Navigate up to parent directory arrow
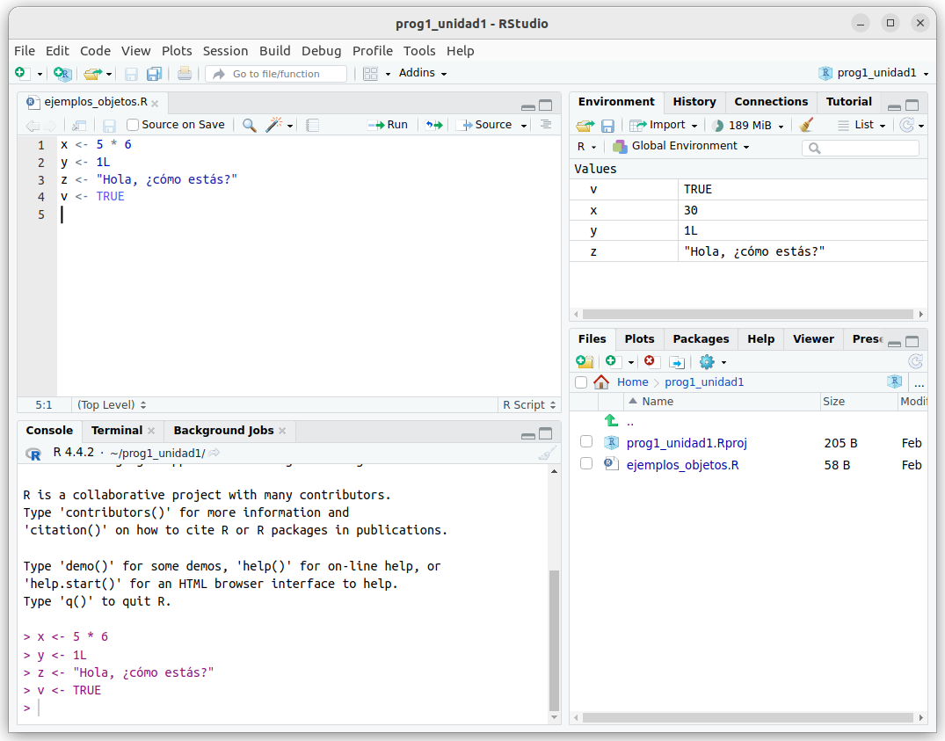Screen dimensions: 945x741 point(611,420)
